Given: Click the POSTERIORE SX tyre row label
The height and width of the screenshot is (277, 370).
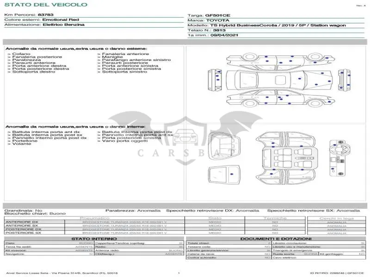Looking at the screenshot, I should [x=23, y=233].
